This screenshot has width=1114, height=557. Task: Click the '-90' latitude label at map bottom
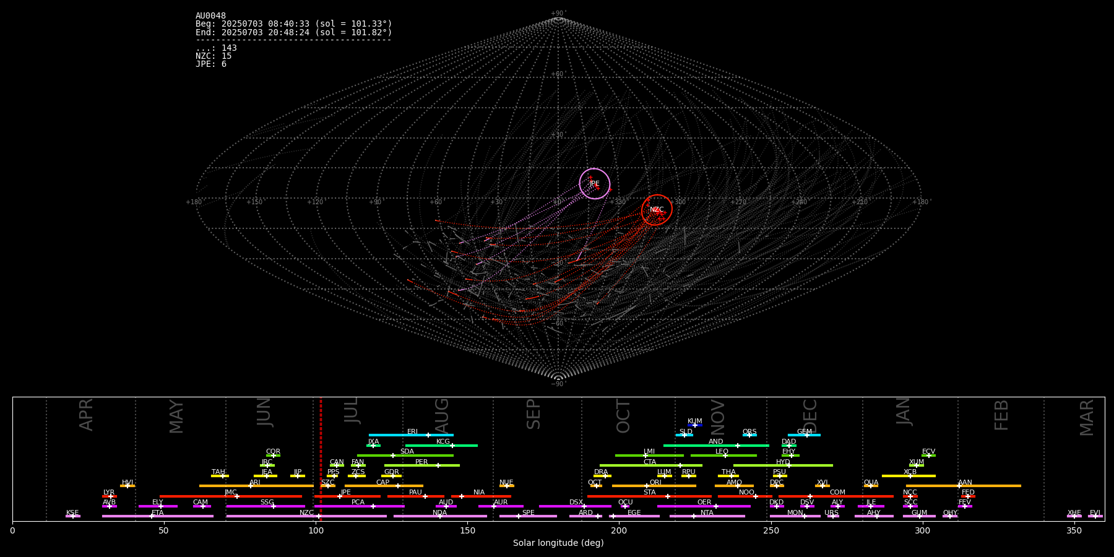click(x=558, y=384)
